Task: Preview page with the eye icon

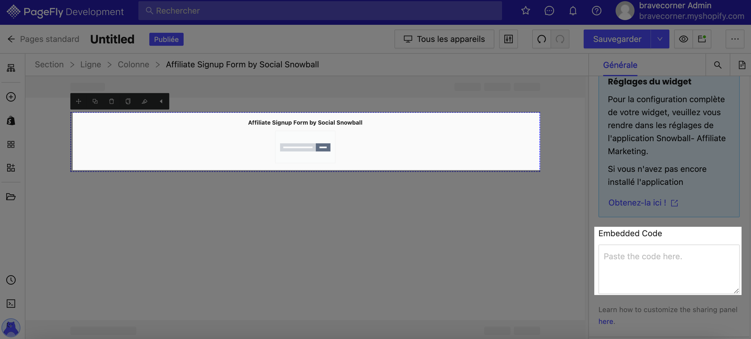Action: (x=683, y=39)
